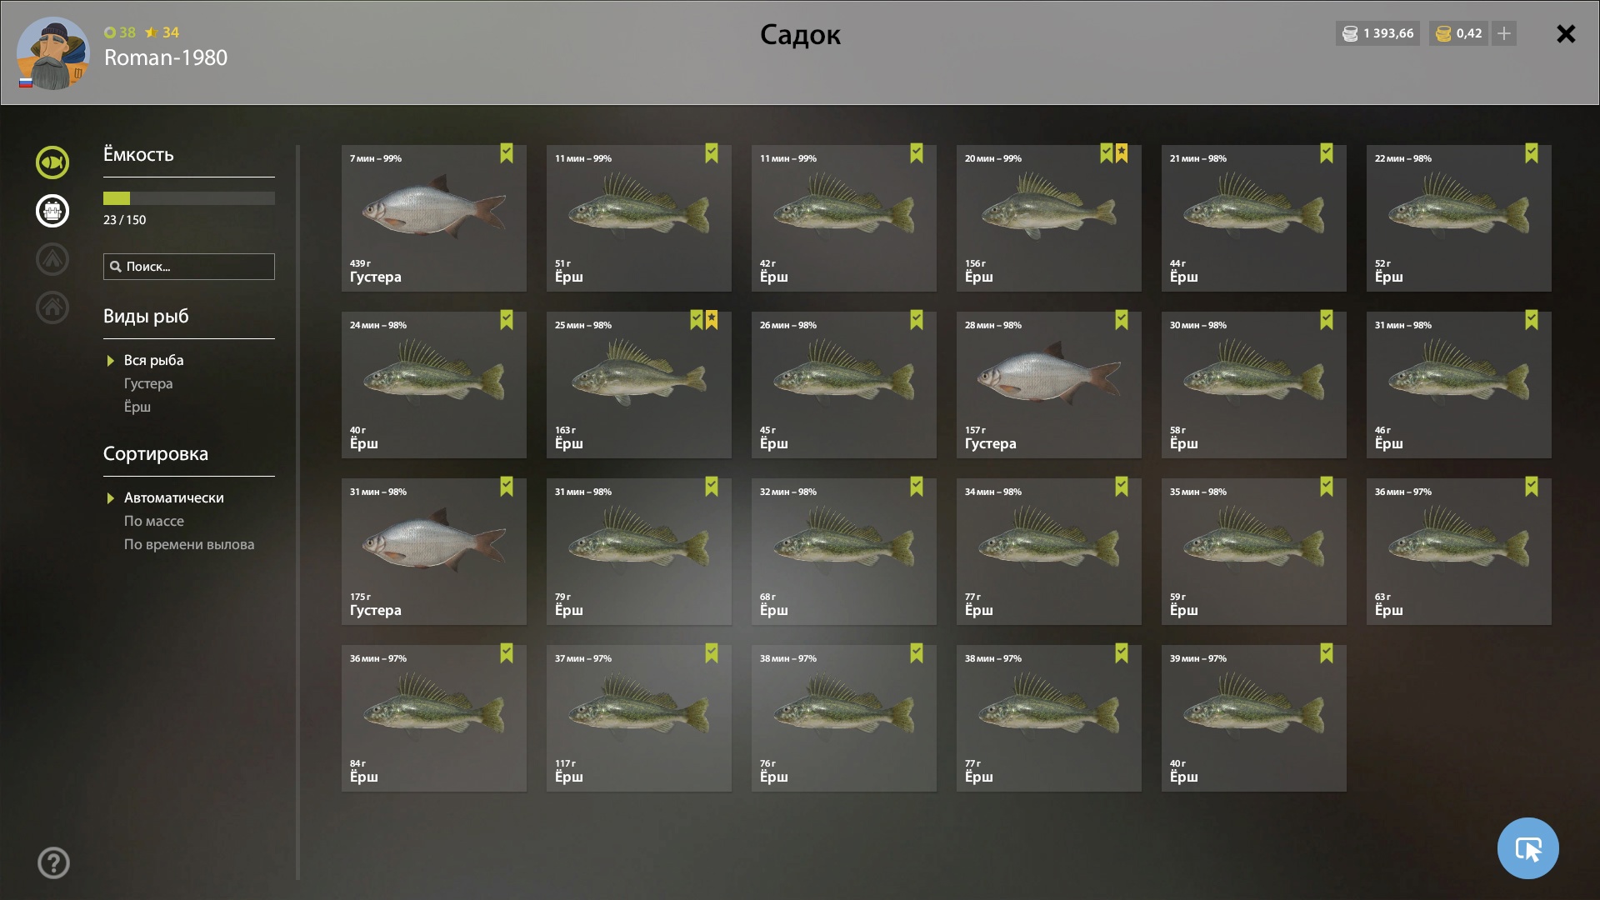Toggle the bookmark on 163 g Ёрш
Screen dimensions: 1600x900
697,320
